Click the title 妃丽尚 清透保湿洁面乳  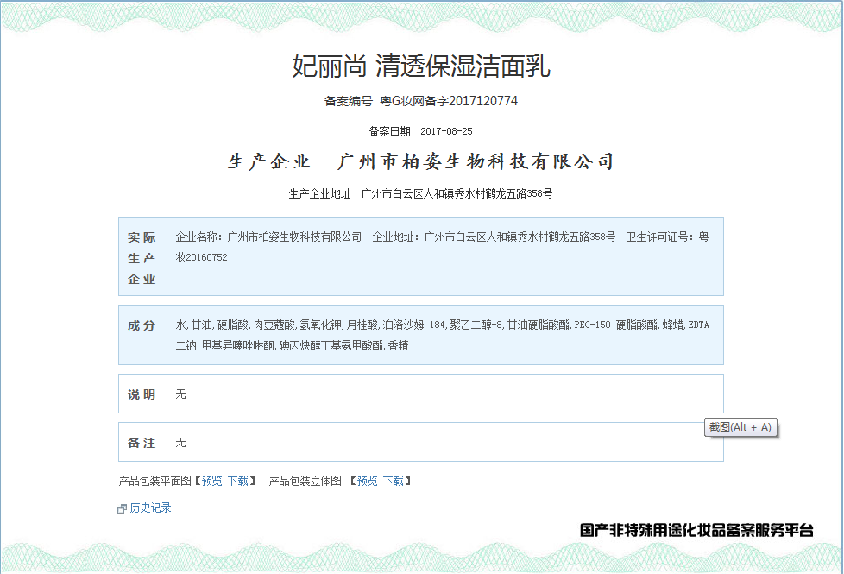(421, 66)
